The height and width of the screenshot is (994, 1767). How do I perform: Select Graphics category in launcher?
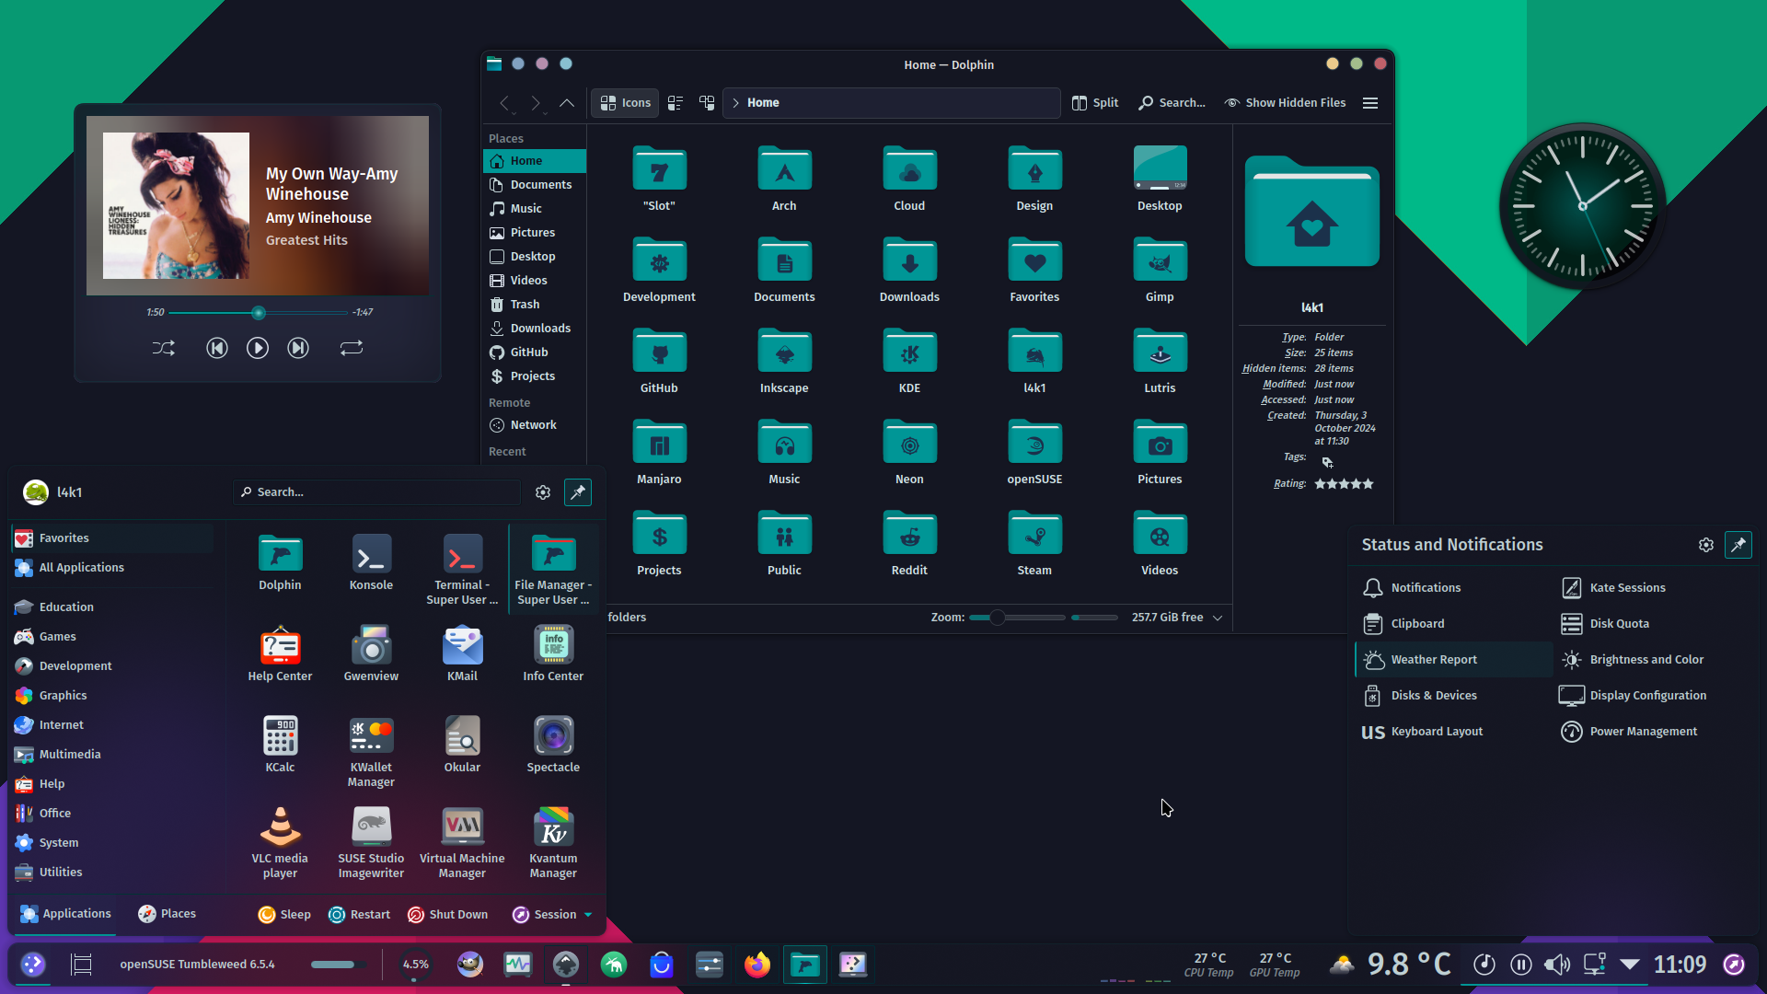click(113, 695)
